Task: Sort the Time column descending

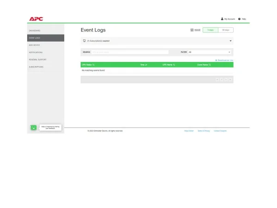Action: click(x=144, y=65)
